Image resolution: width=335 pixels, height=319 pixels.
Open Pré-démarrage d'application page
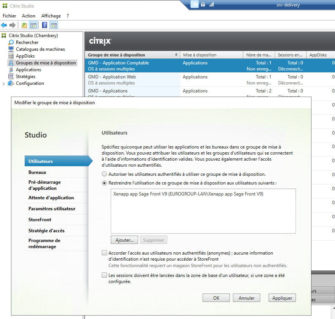[57, 185]
